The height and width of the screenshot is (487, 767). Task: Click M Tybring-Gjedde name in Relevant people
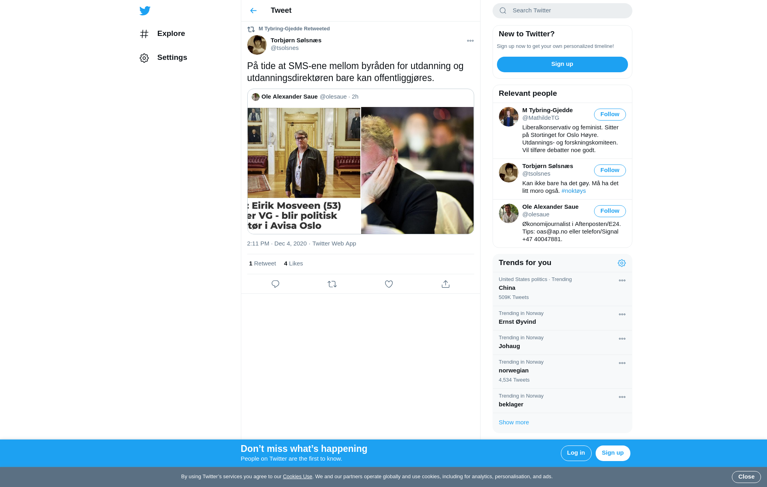pyautogui.click(x=547, y=110)
